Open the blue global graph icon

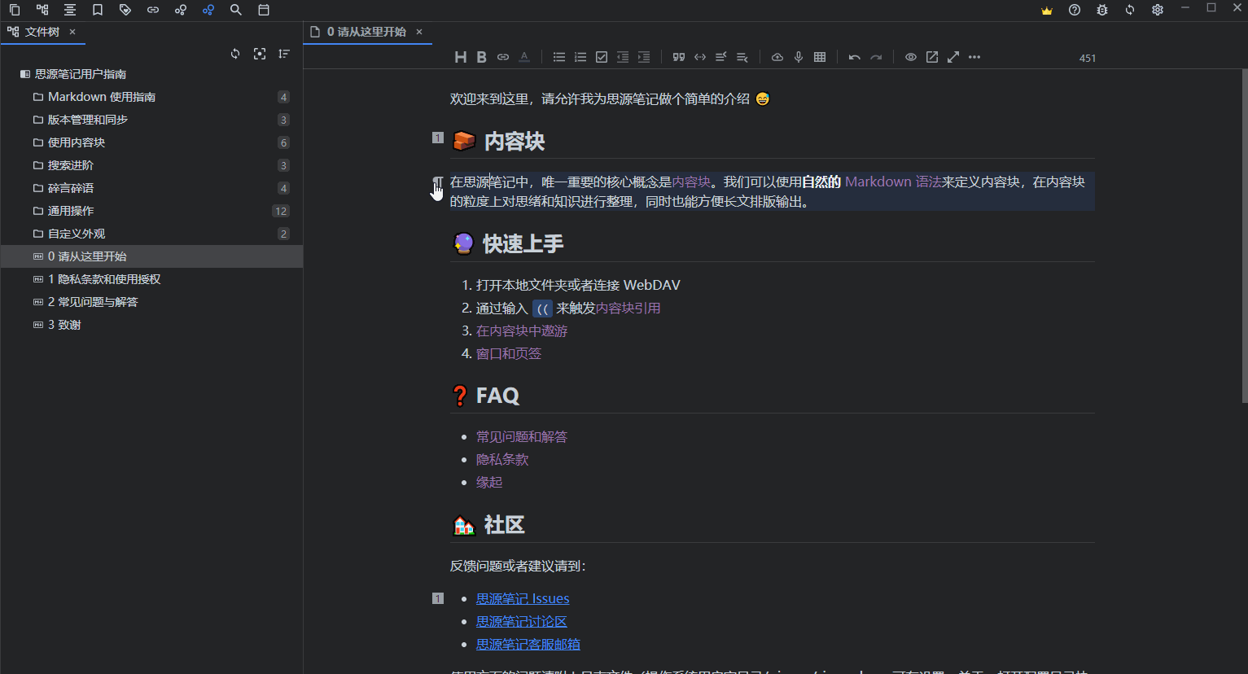click(208, 10)
